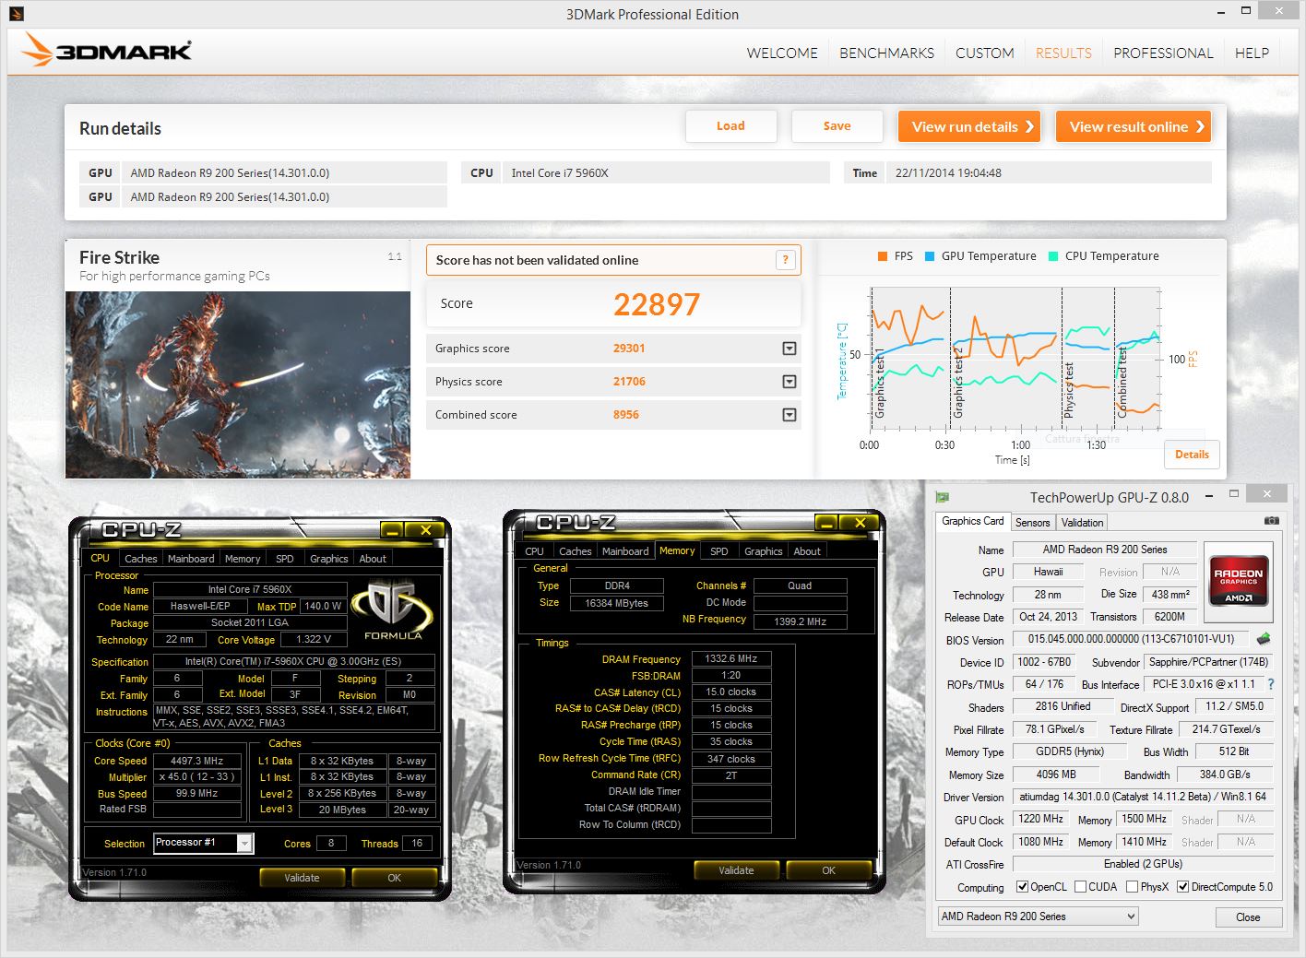Open the Mainboard tab in CPU-Z CPU window
Screen dimensions: 1306x958
(x=191, y=558)
